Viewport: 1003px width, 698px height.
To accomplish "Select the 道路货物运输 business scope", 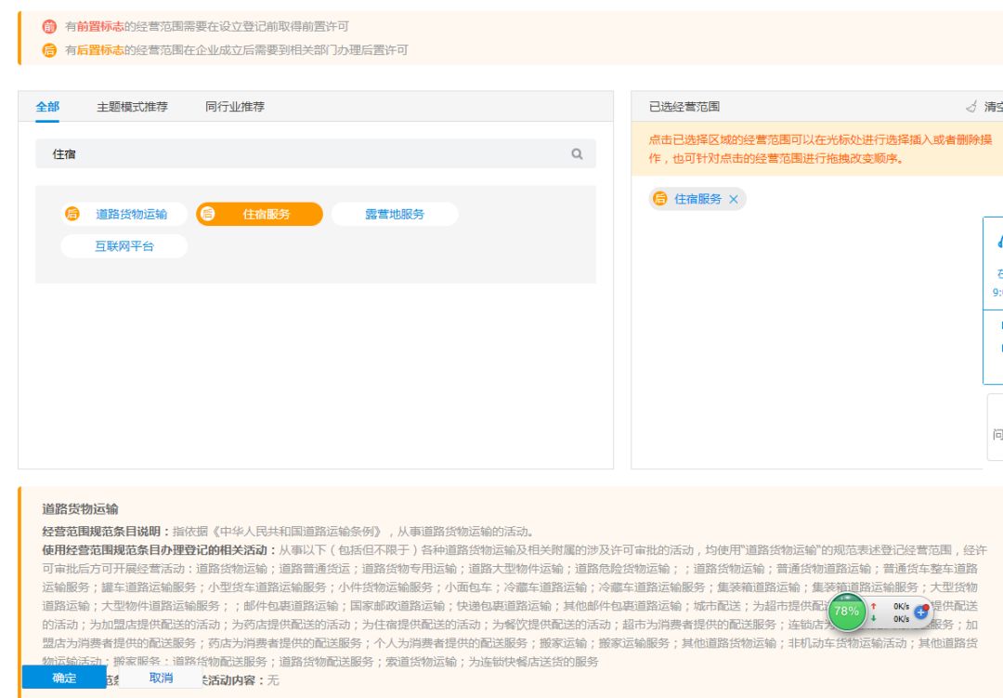I will (131, 215).
